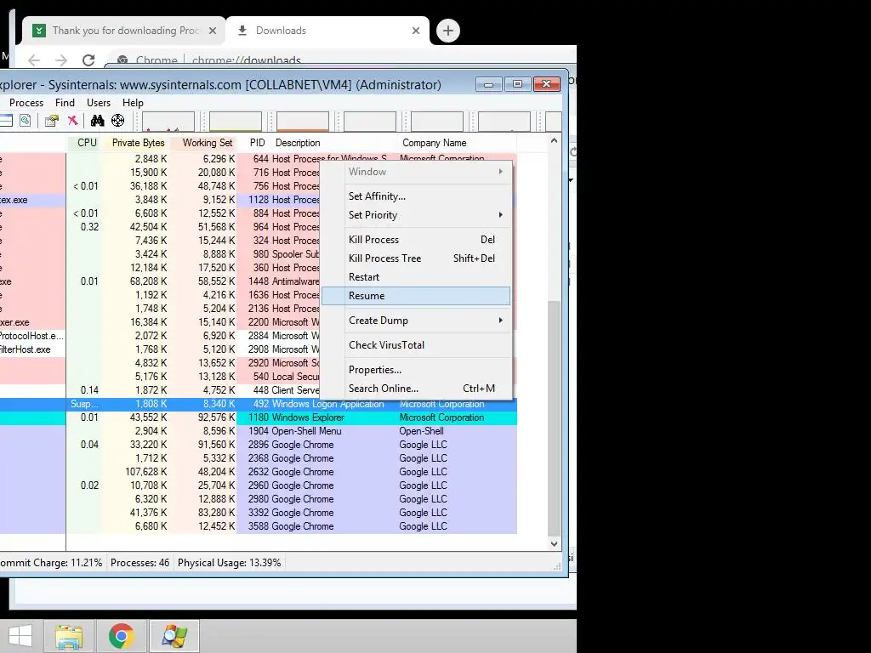
Task: Open the second toolbar mini graph with green line
Action: pyautogui.click(x=236, y=121)
